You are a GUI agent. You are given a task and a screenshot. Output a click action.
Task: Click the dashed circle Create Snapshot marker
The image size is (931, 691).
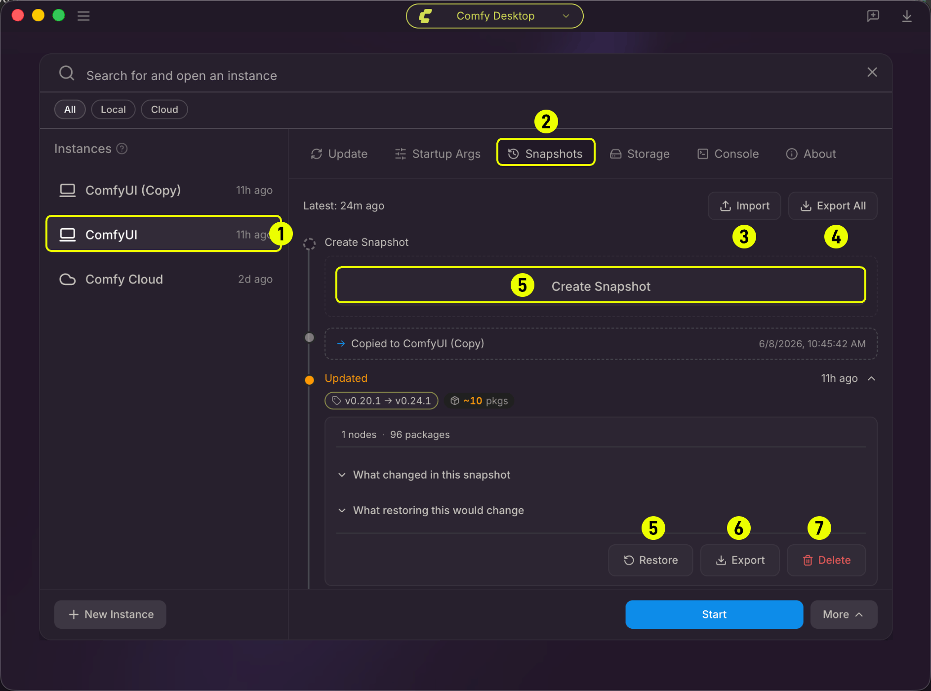[x=309, y=244]
